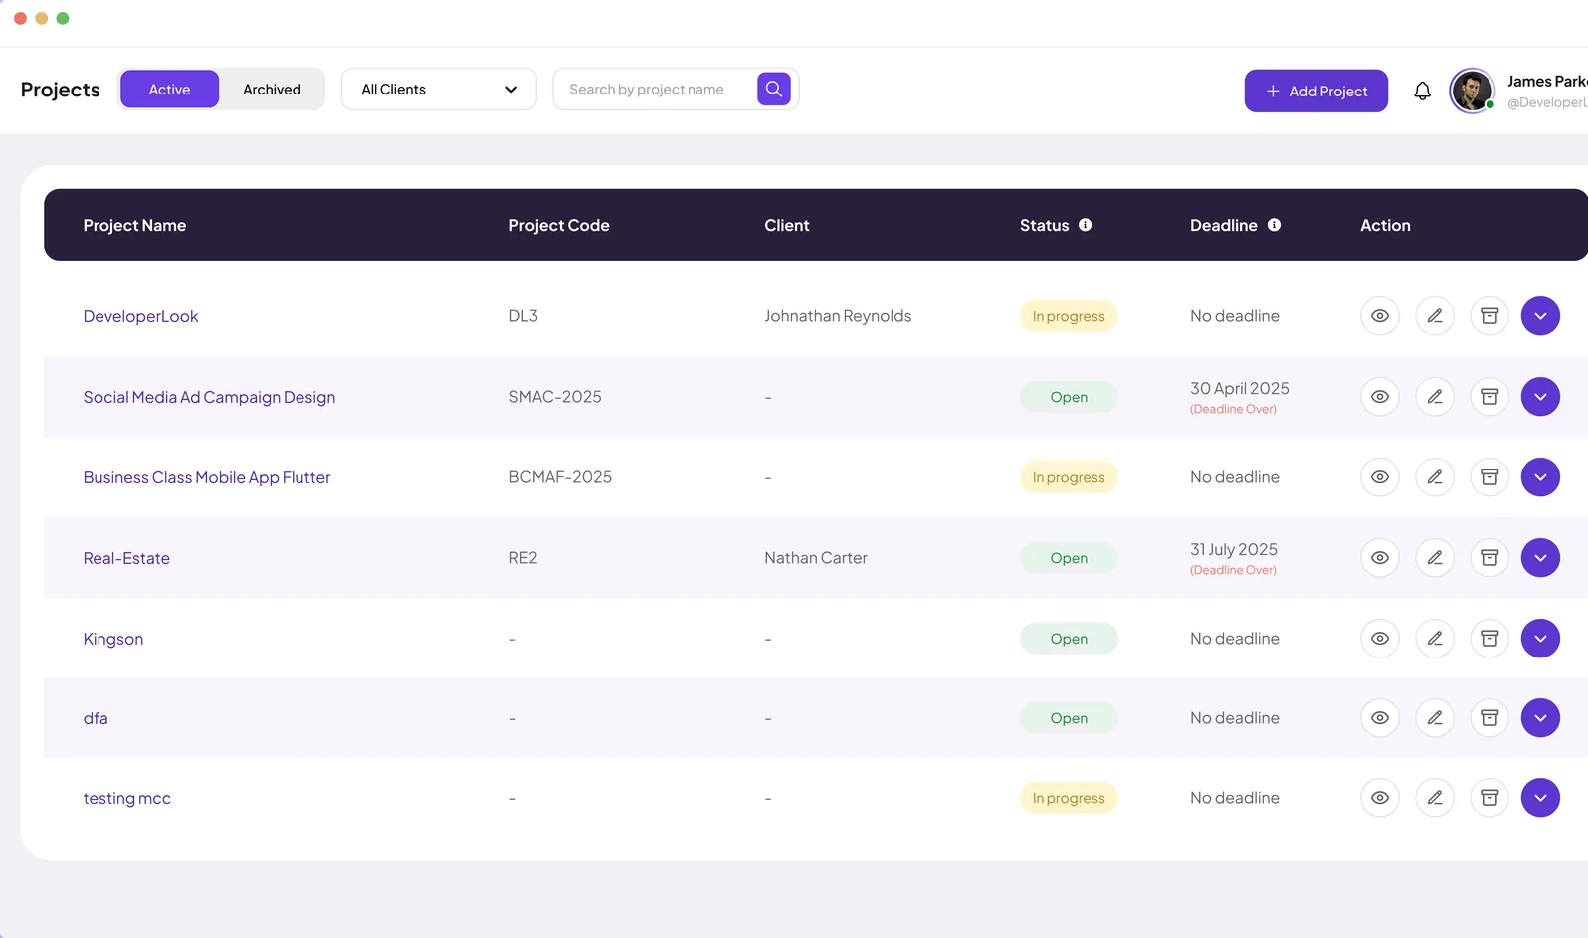Image resolution: width=1588 pixels, height=938 pixels.
Task: Archive the testing mcc project
Action: [1489, 798]
